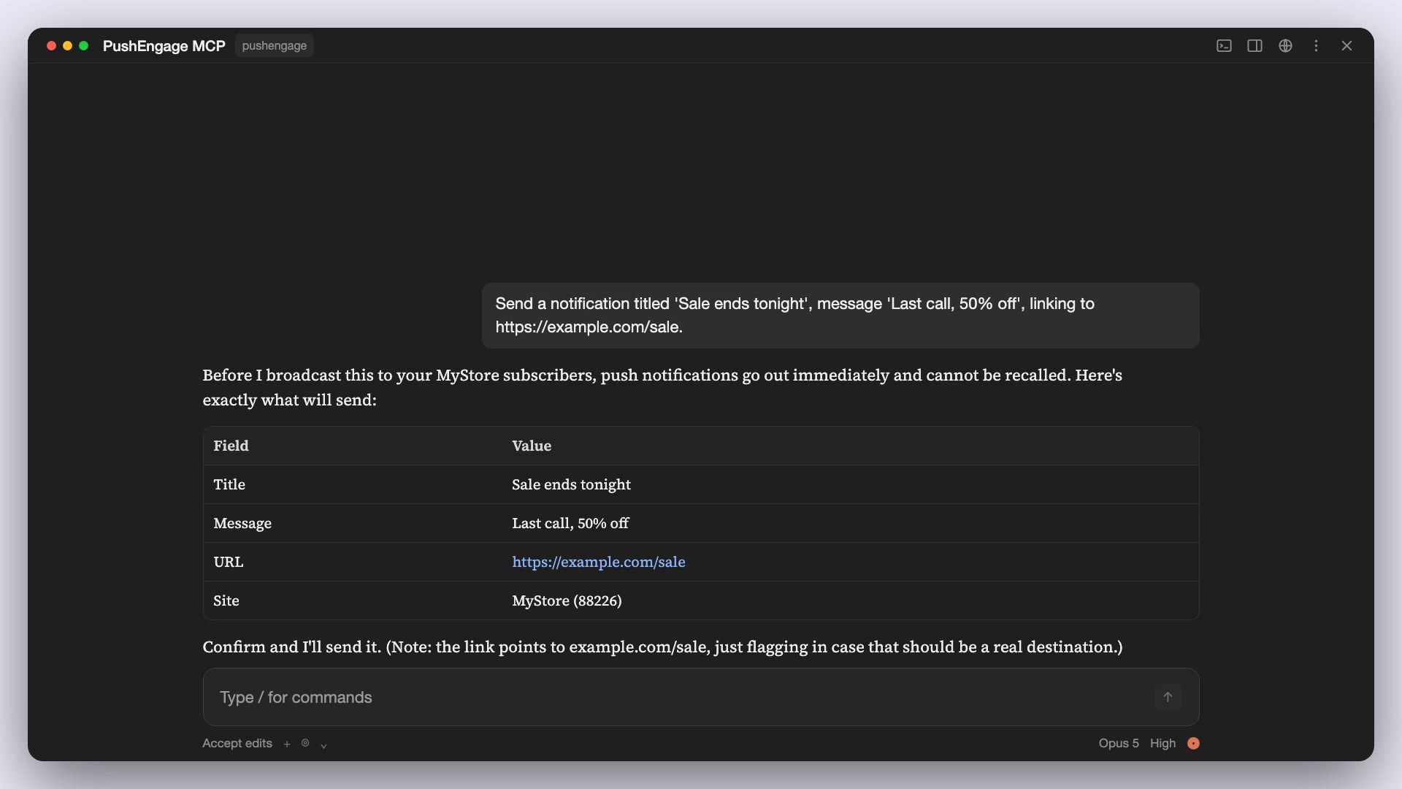1402x789 pixels.
Task: Toggle the split sidebar panel icon
Action: point(1254,46)
